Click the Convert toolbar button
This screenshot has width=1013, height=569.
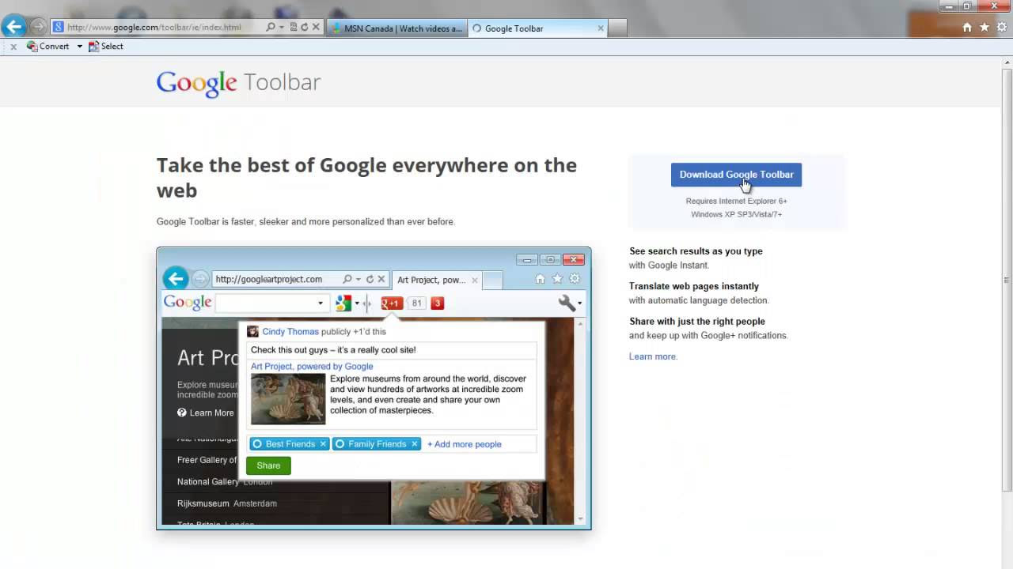[x=48, y=47]
